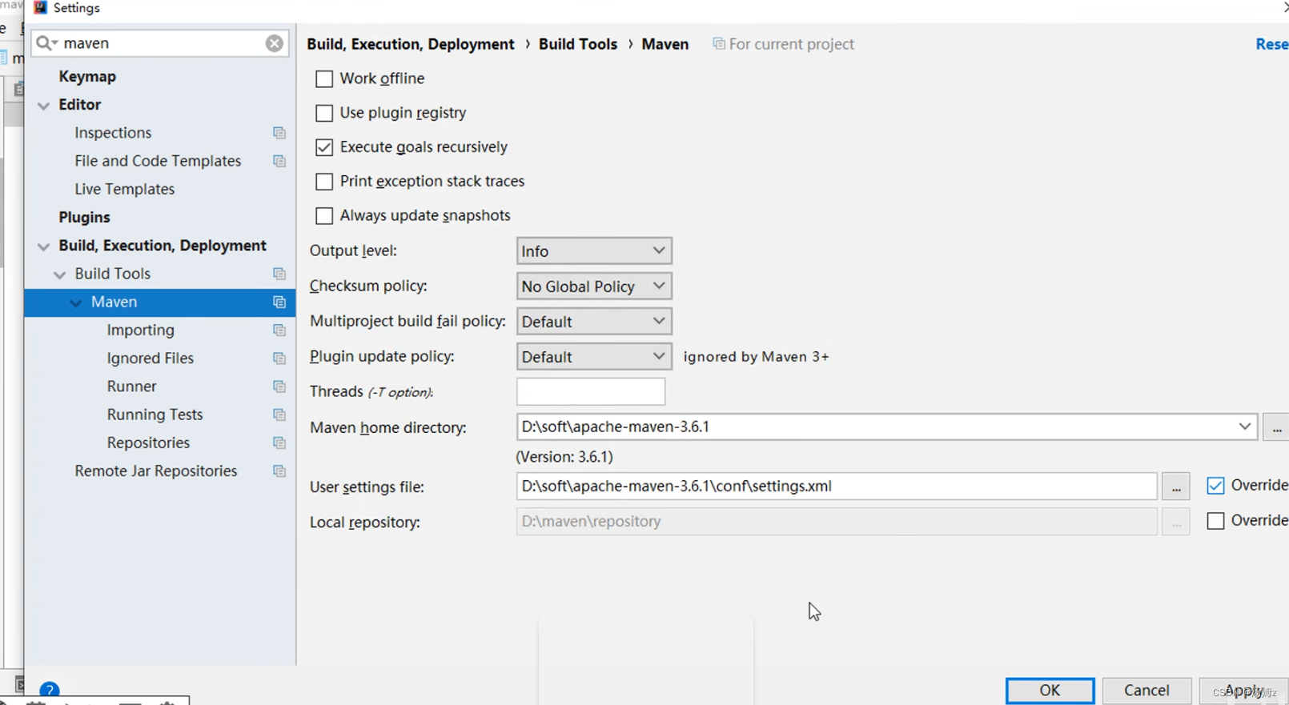Click project-level icon beside Repositories
1289x705 pixels.
pos(279,443)
